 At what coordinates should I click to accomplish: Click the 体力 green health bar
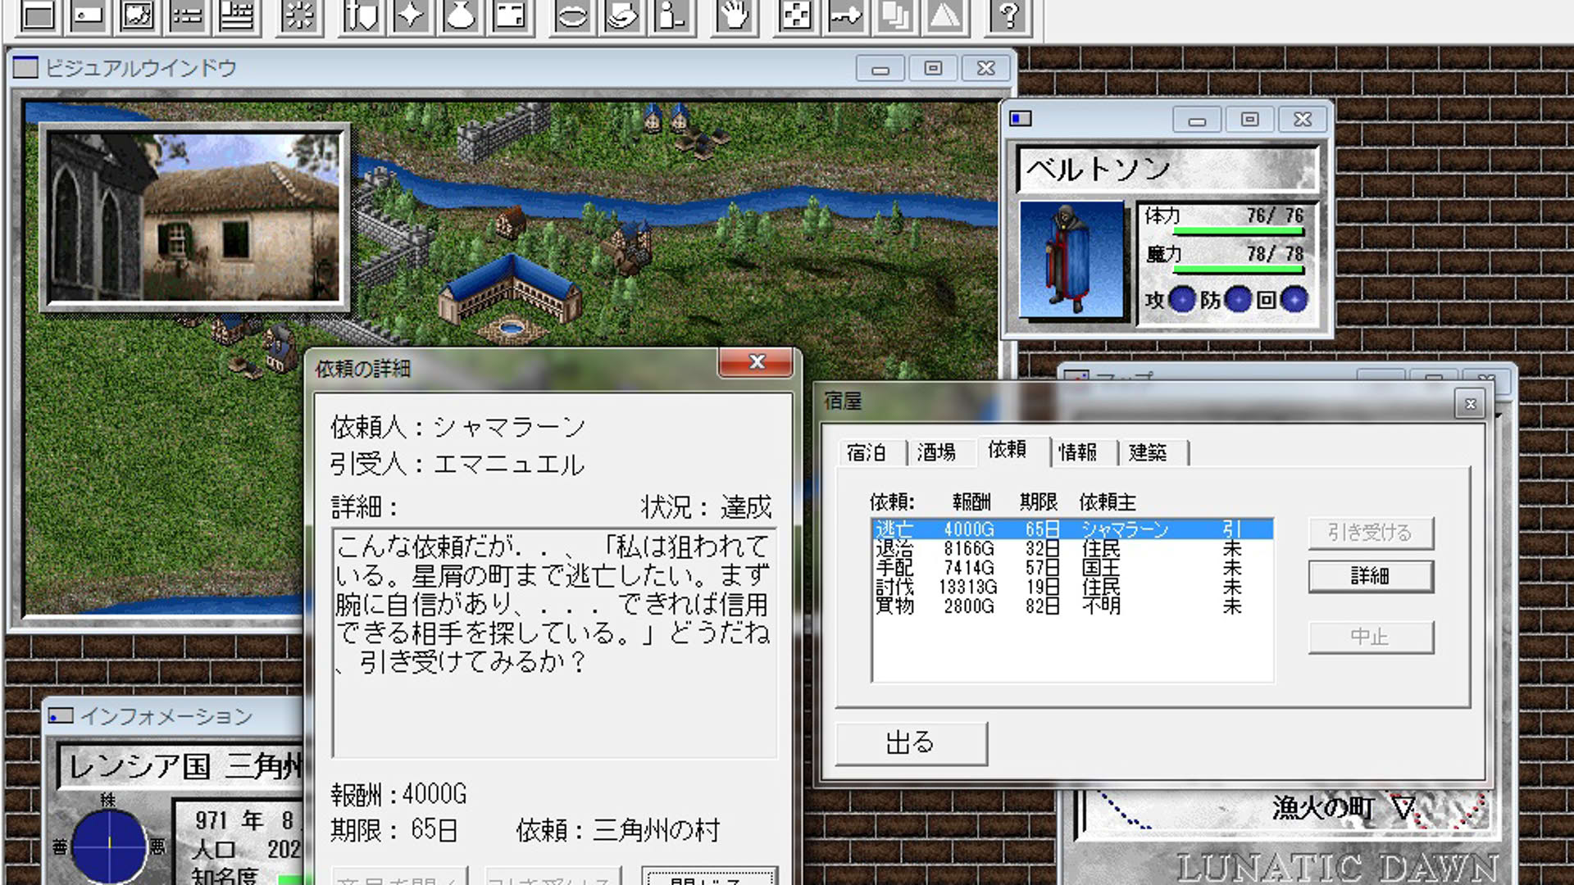click(1239, 232)
